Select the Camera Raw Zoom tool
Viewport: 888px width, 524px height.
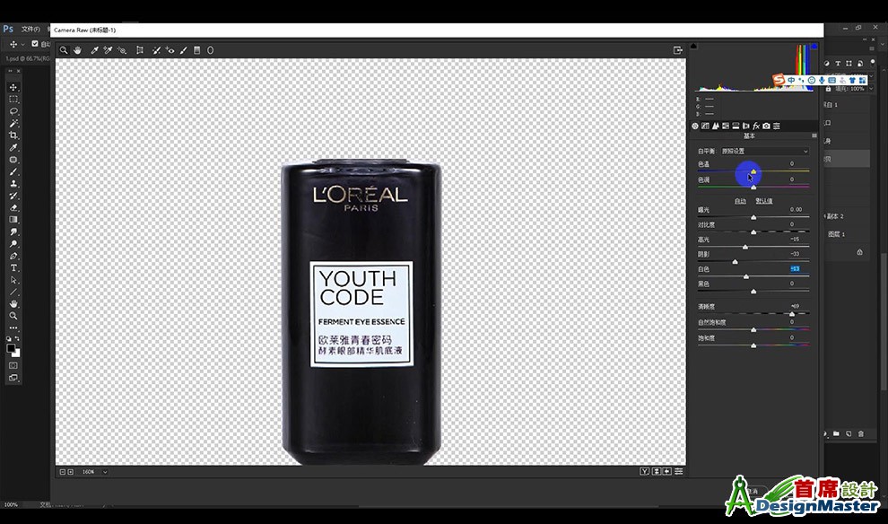click(x=64, y=50)
